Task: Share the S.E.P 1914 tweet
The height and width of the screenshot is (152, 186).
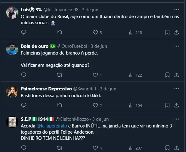Action: tap(177, 148)
